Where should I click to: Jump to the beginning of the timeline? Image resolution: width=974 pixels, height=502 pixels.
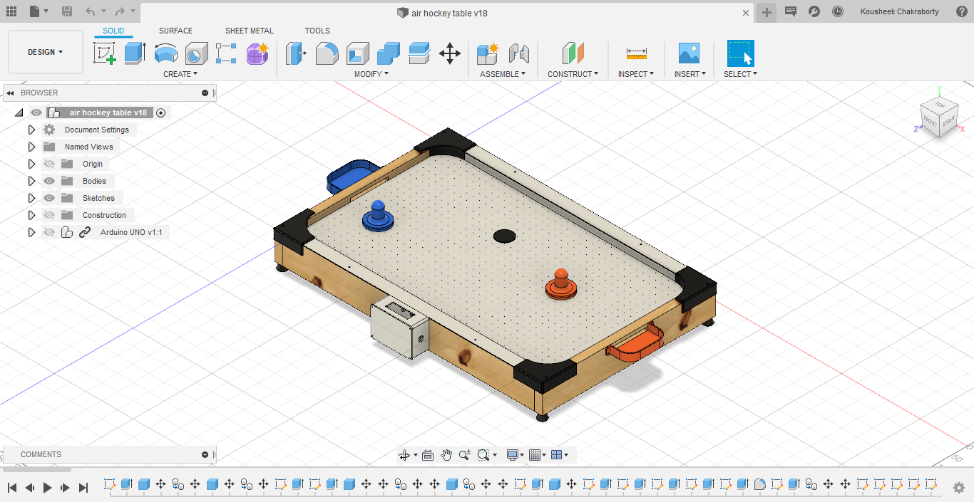(12, 488)
